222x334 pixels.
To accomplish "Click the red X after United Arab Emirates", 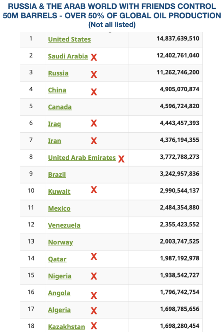I will (121, 159).
